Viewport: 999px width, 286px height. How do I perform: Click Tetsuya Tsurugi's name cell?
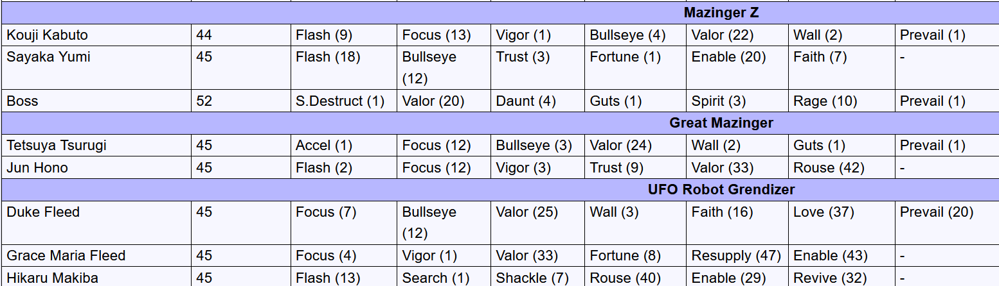click(96, 146)
